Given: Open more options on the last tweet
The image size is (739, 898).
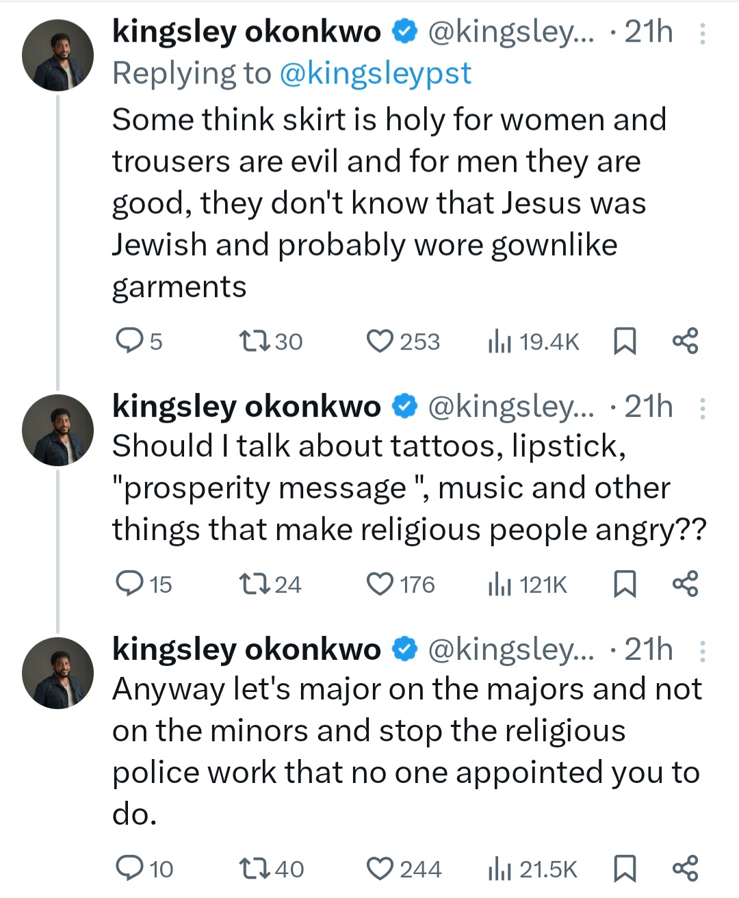Looking at the screenshot, I should (x=702, y=652).
